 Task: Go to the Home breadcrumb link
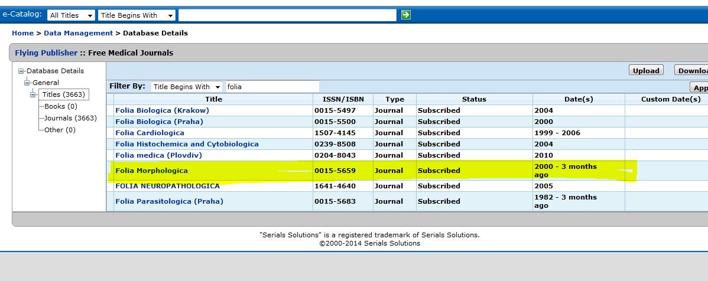[x=22, y=33]
